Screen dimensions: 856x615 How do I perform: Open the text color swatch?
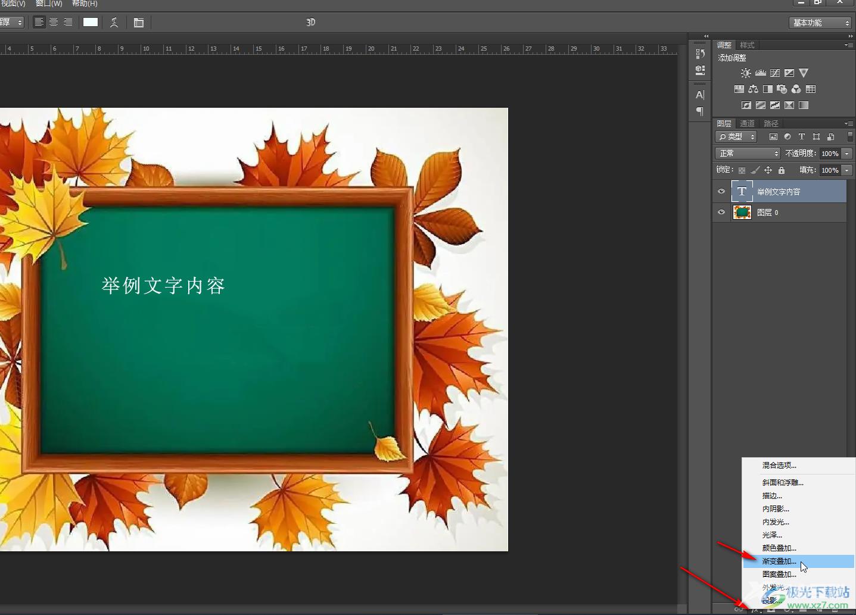(x=91, y=22)
